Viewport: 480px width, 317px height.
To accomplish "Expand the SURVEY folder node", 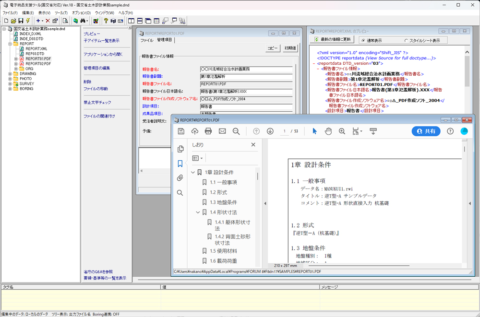I will (10, 83).
